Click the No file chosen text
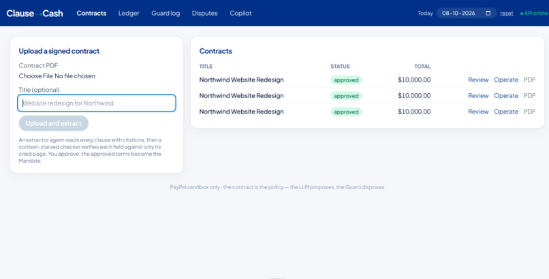The width and height of the screenshot is (549, 279). point(75,76)
